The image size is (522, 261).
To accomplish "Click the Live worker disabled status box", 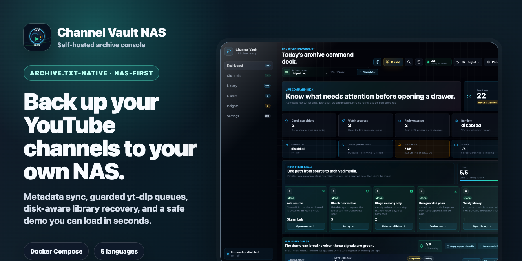I will click(249, 254).
